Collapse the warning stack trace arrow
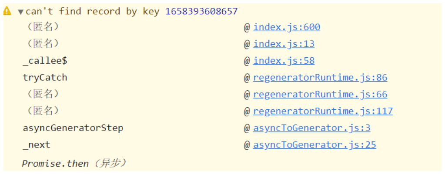Screen dimensions: 445x174 click(x=20, y=12)
